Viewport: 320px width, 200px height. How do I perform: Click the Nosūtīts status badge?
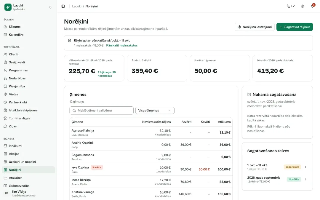point(294,179)
